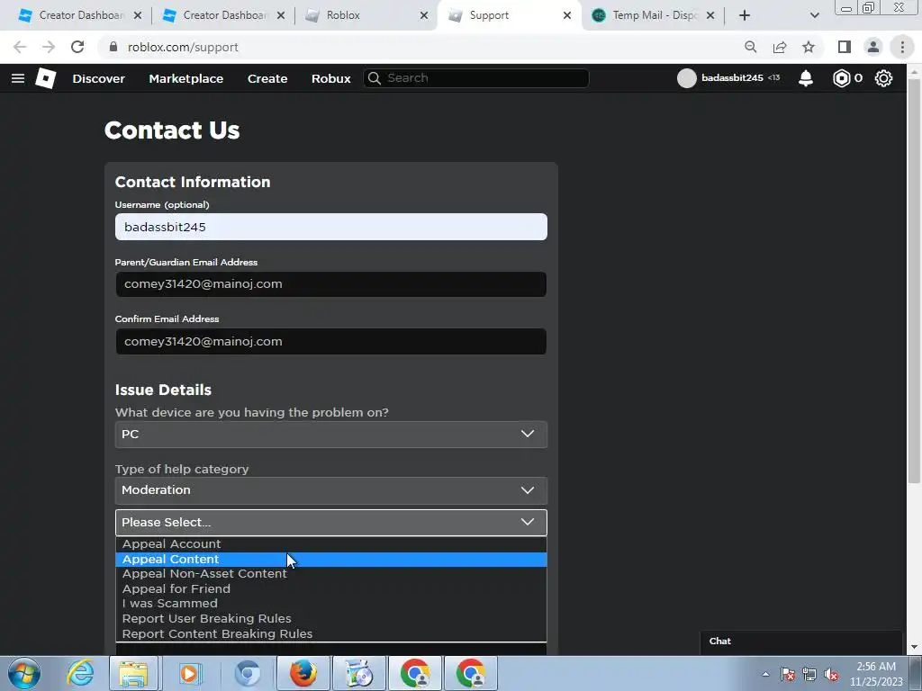Select Appeal Account option
Image resolution: width=922 pixels, height=691 pixels.
331,544
